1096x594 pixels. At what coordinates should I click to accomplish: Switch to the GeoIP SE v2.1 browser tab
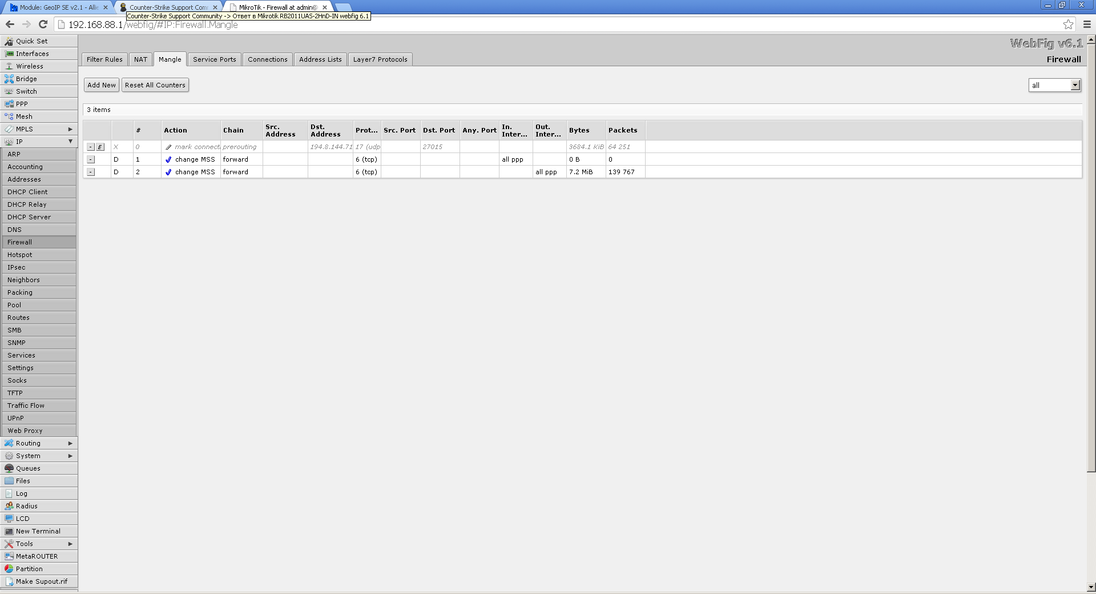click(58, 7)
